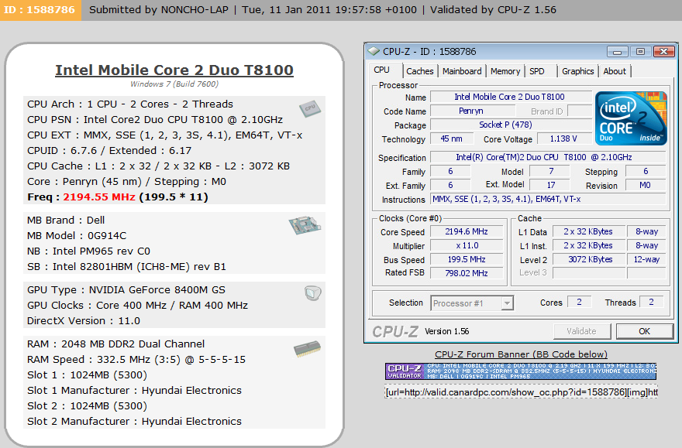682x448 pixels.
Task: Click the DirectX Version : 11.0 line
Action: (x=84, y=321)
